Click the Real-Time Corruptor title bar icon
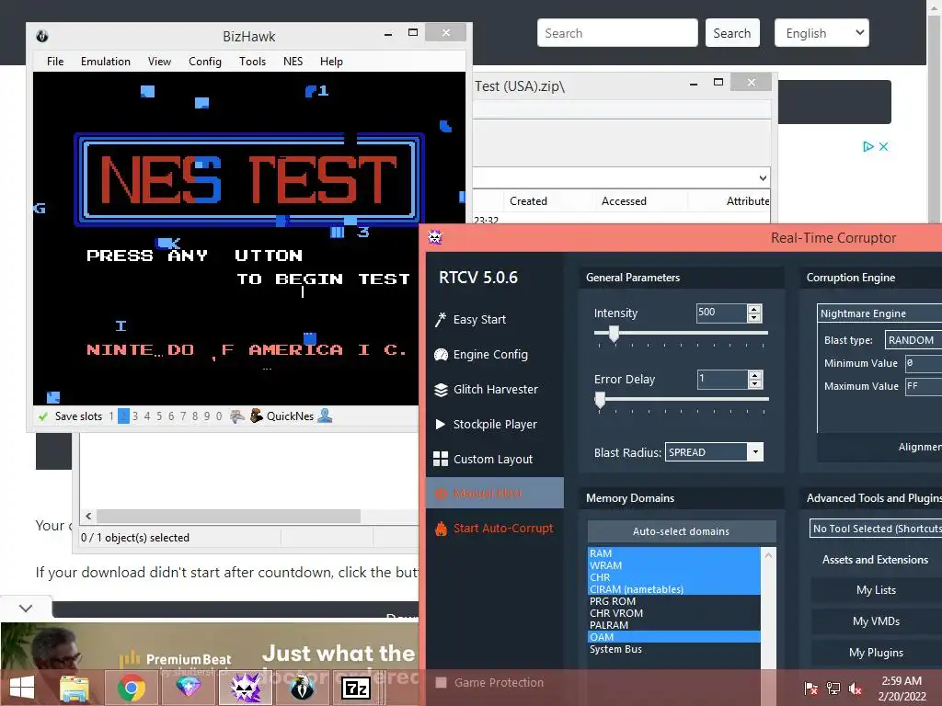 435,237
